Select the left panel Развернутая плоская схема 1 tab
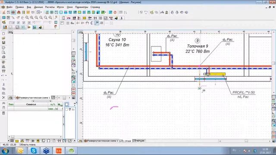The height and width of the screenshot is (155, 276). (x=33, y=98)
